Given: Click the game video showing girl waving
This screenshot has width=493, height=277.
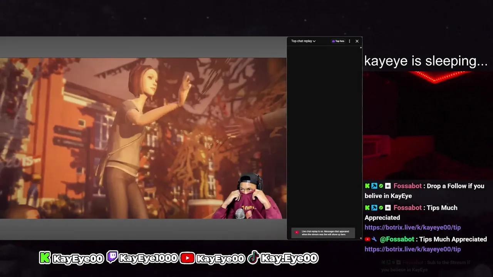Looking at the screenshot, I should (143, 138).
